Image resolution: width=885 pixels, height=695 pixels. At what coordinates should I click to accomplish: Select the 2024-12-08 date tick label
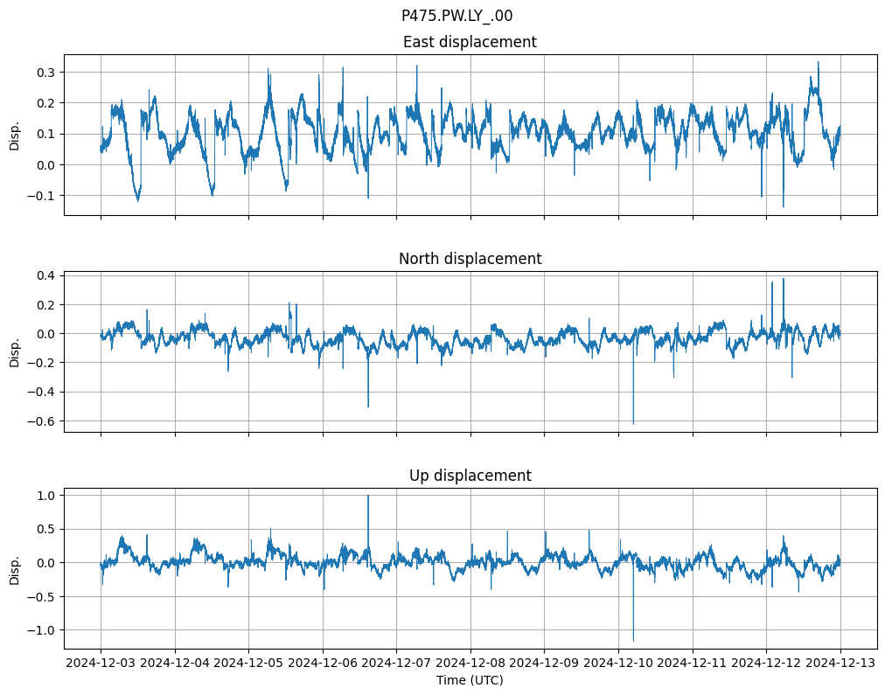tap(470, 664)
